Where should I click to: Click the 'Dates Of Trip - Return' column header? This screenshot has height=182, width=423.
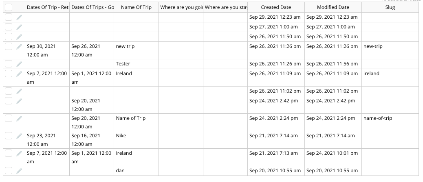[47, 7]
